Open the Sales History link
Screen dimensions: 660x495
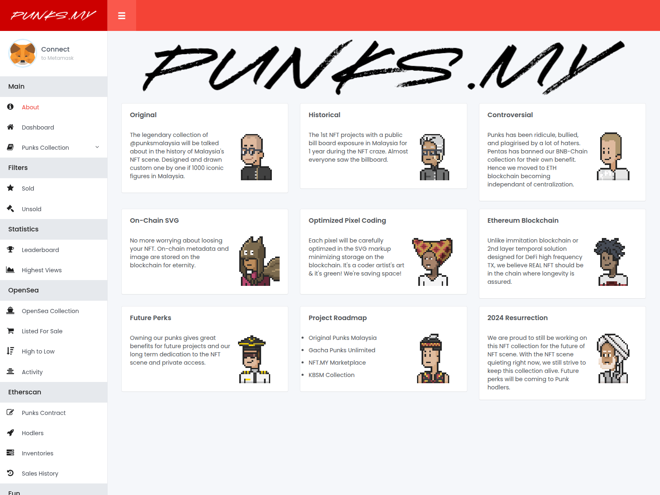coord(54,474)
